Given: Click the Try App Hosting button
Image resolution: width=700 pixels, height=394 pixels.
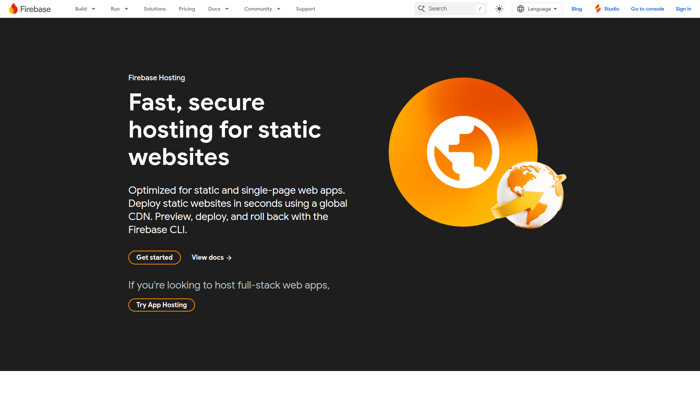Looking at the screenshot, I should (x=162, y=305).
